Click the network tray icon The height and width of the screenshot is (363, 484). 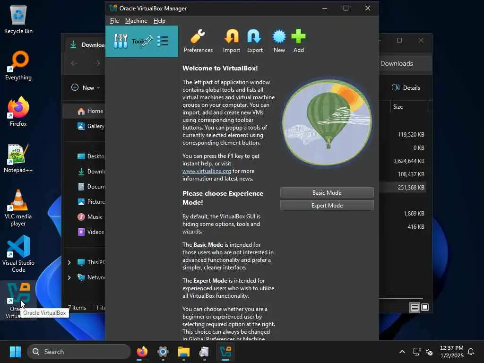point(417,352)
